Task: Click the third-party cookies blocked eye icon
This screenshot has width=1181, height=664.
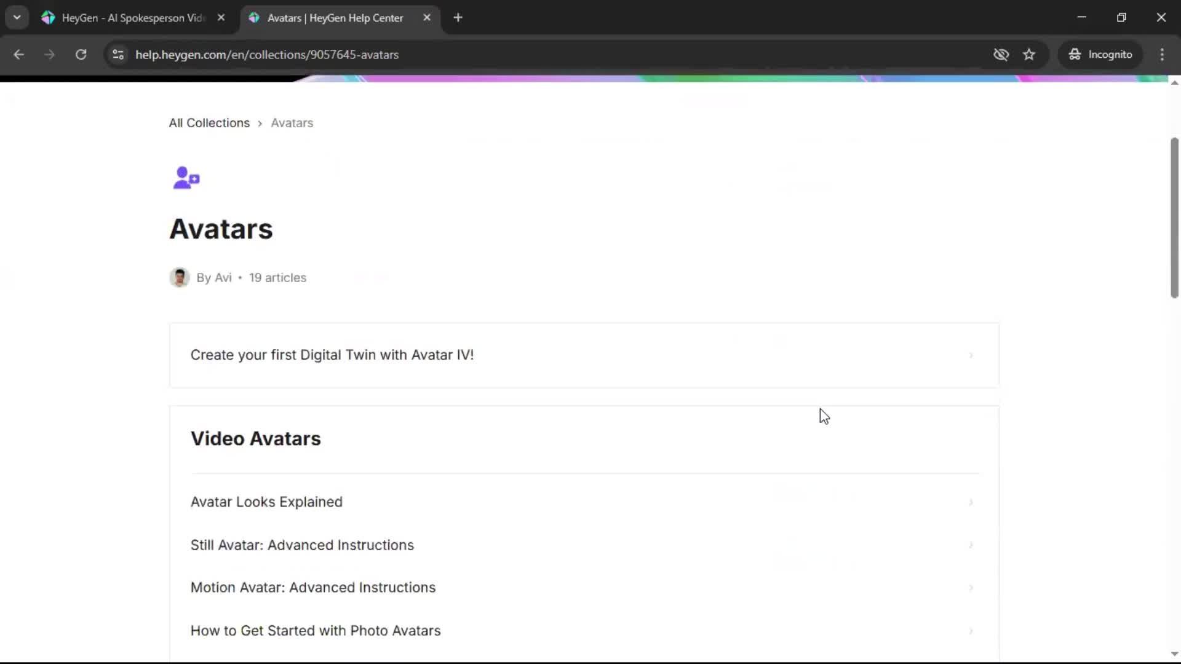Action: pyautogui.click(x=1001, y=54)
